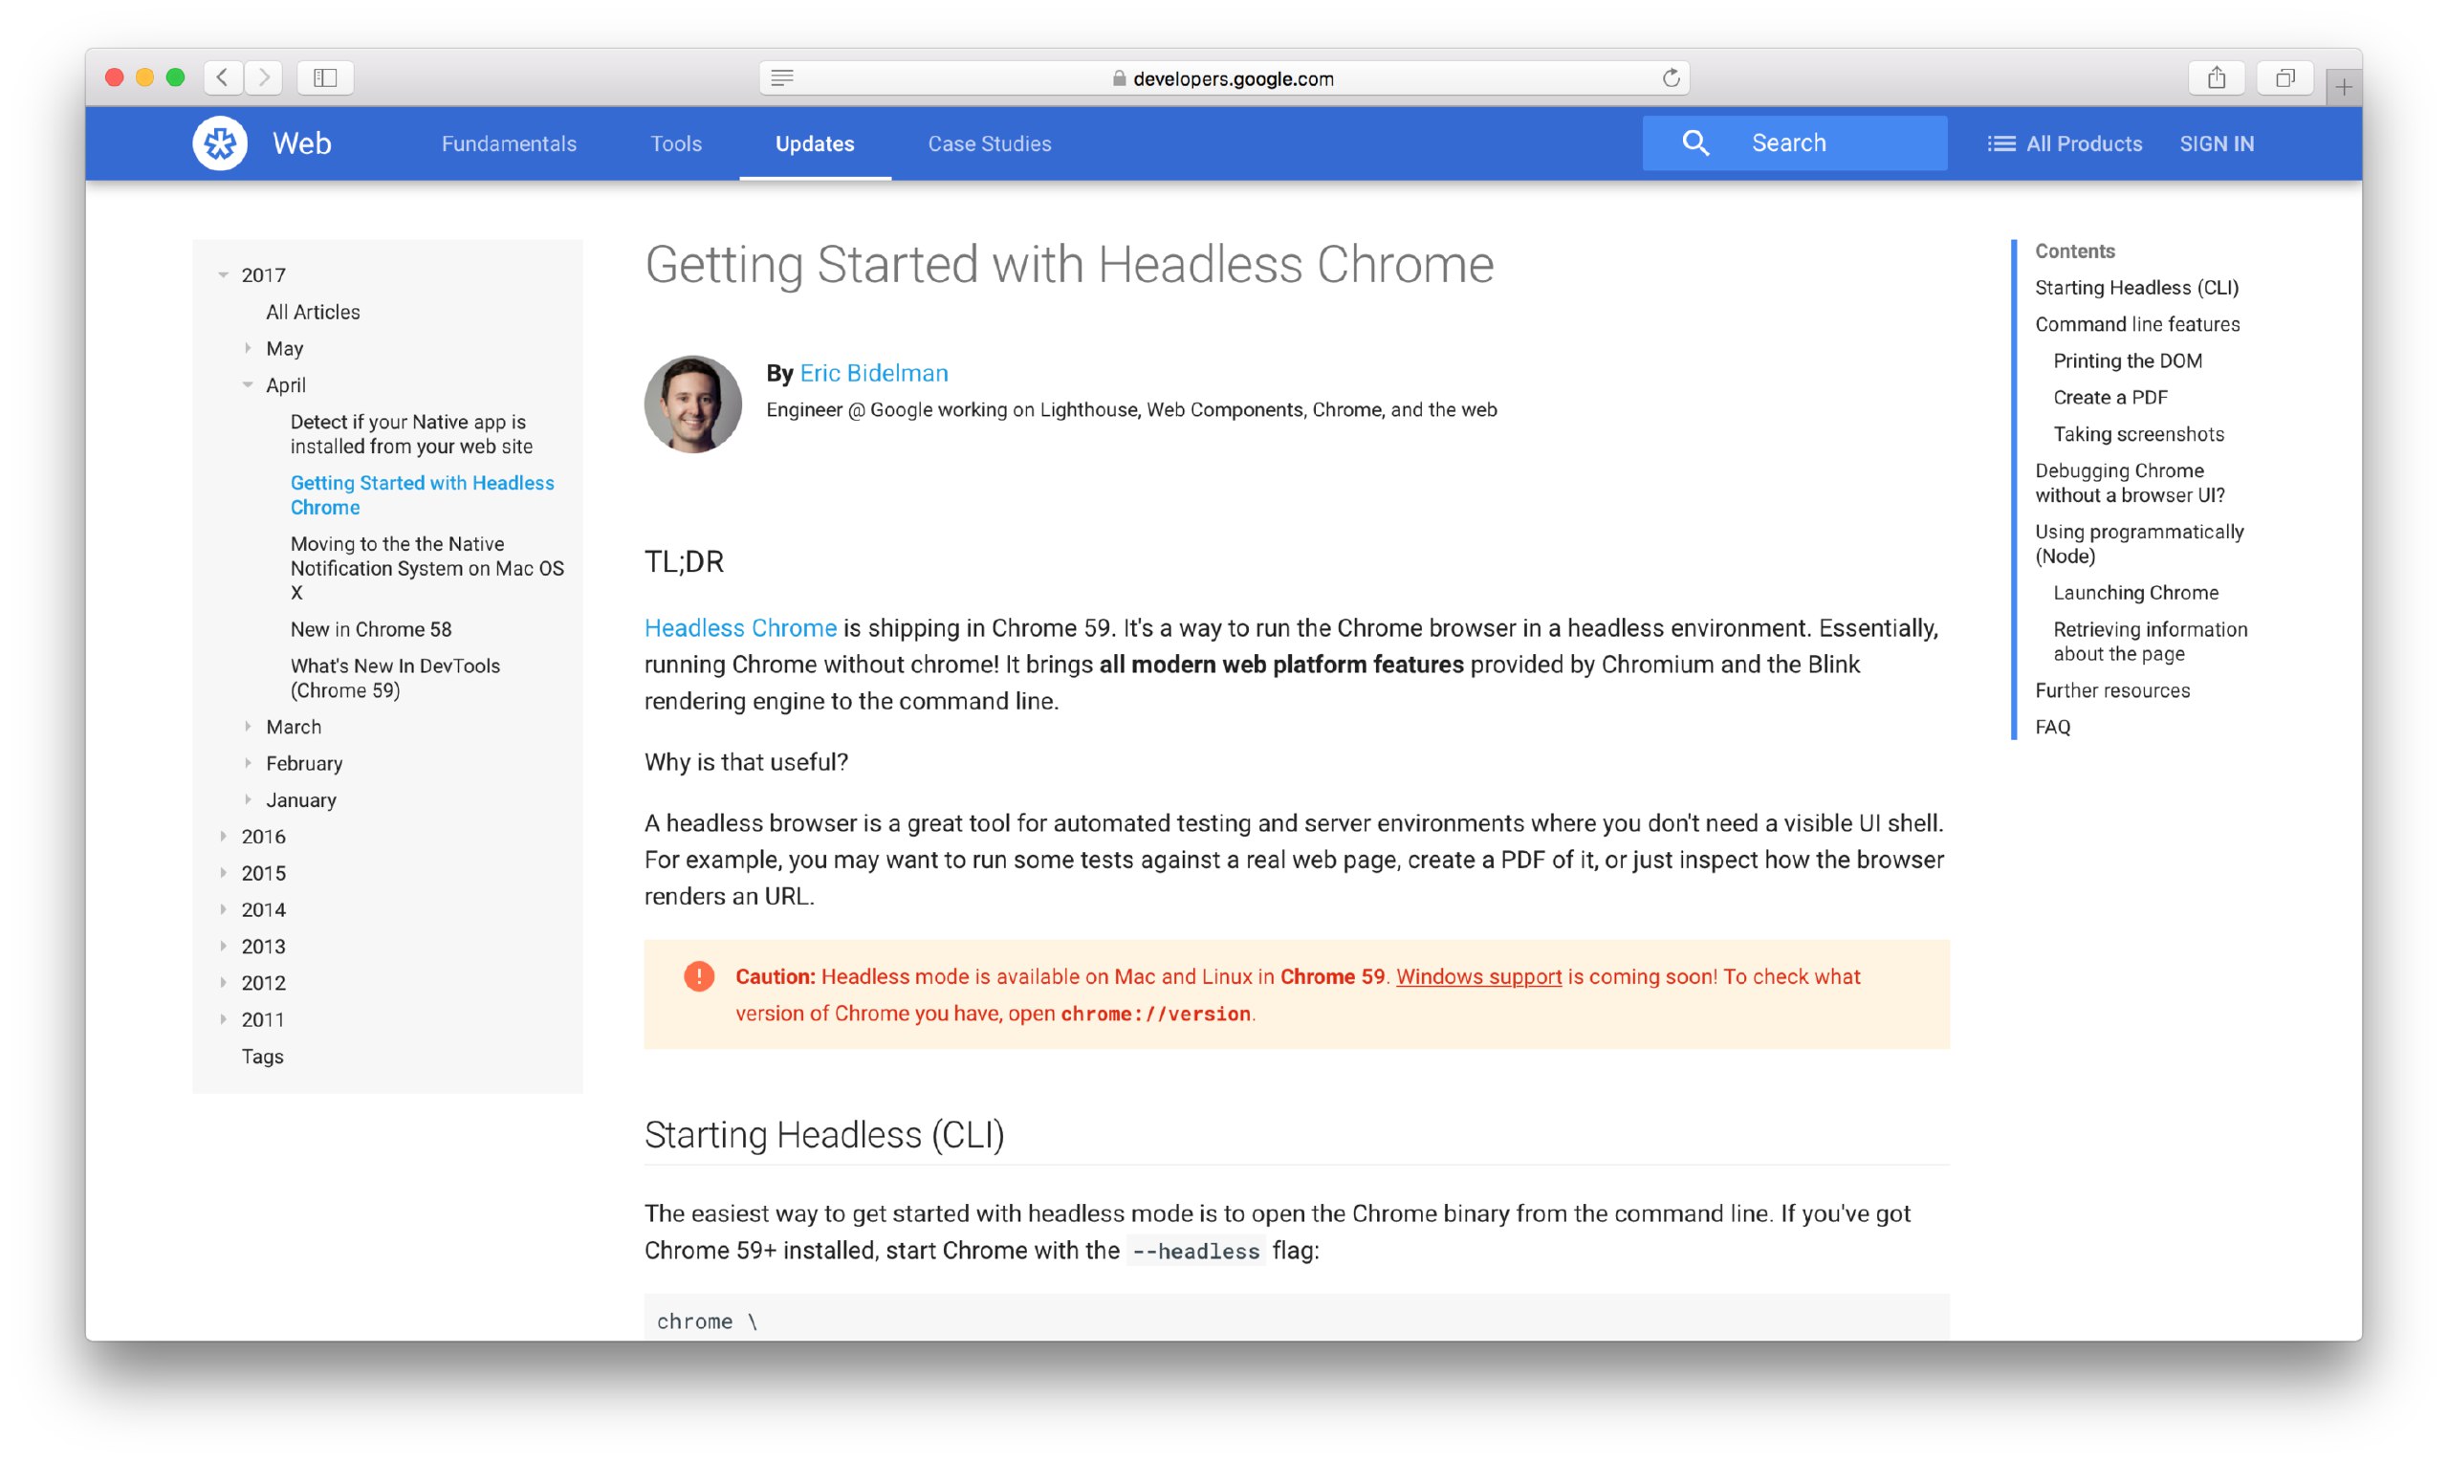Click Eric Bidelman's author photo
This screenshot has width=2448, height=1463.
[693, 404]
